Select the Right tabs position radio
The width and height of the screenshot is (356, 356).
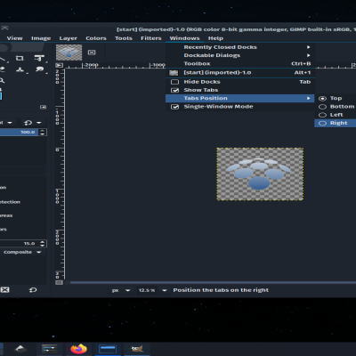coord(322,123)
